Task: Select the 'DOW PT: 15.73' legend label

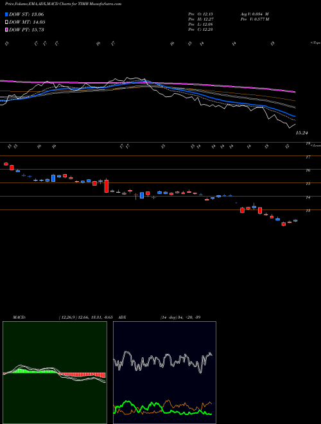Action: 26,30
